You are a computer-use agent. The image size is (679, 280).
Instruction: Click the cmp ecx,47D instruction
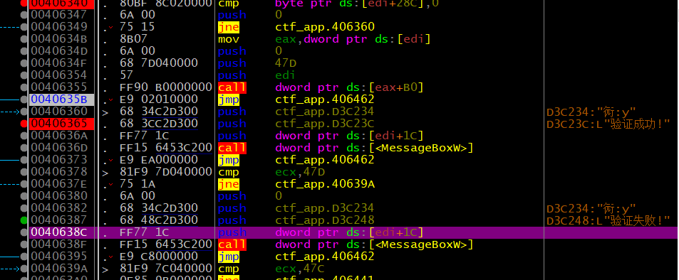coord(271,172)
